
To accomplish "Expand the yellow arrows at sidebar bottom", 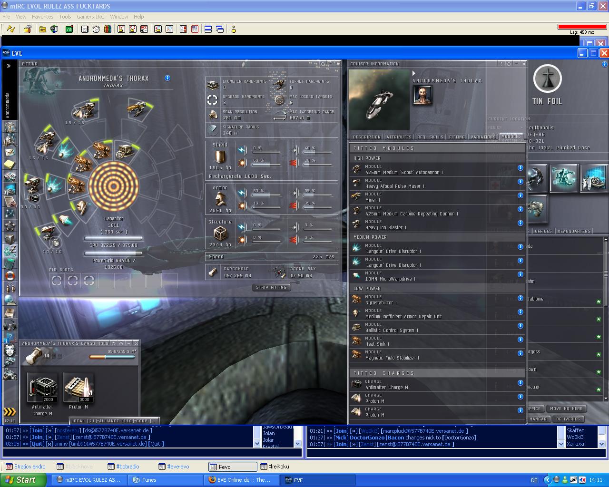I will pyautogui.click(x=9, y=411).
